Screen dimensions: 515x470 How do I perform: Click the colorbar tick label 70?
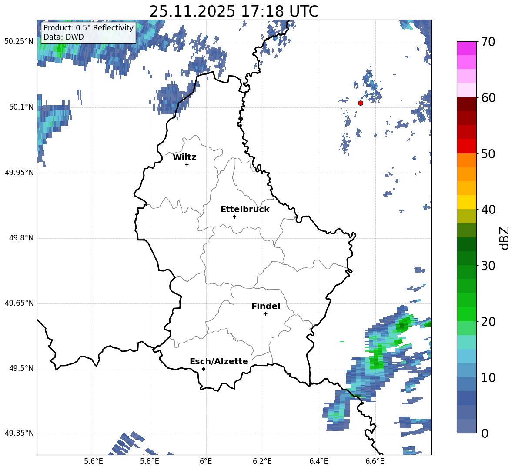488,42
